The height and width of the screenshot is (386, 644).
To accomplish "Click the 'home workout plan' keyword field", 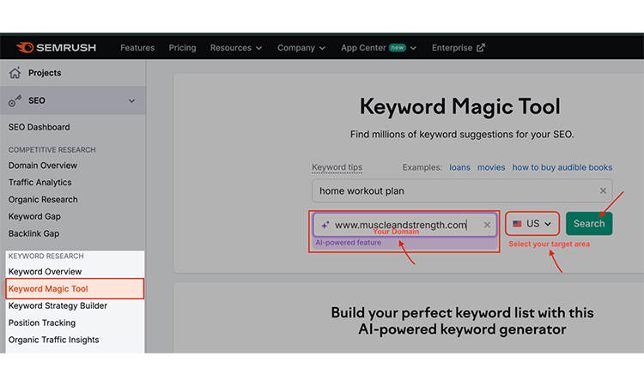I will tap(462, 190).
